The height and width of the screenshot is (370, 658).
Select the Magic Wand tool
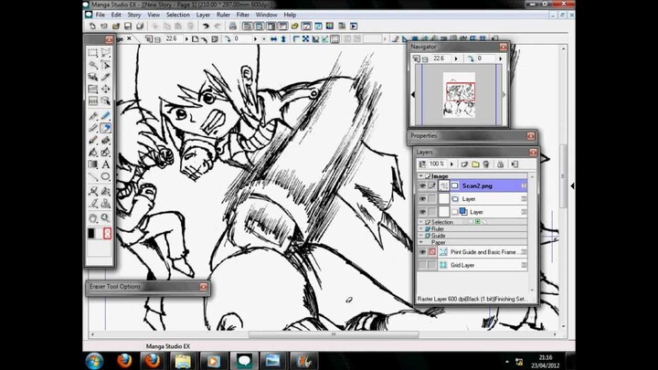click(92, 65)
